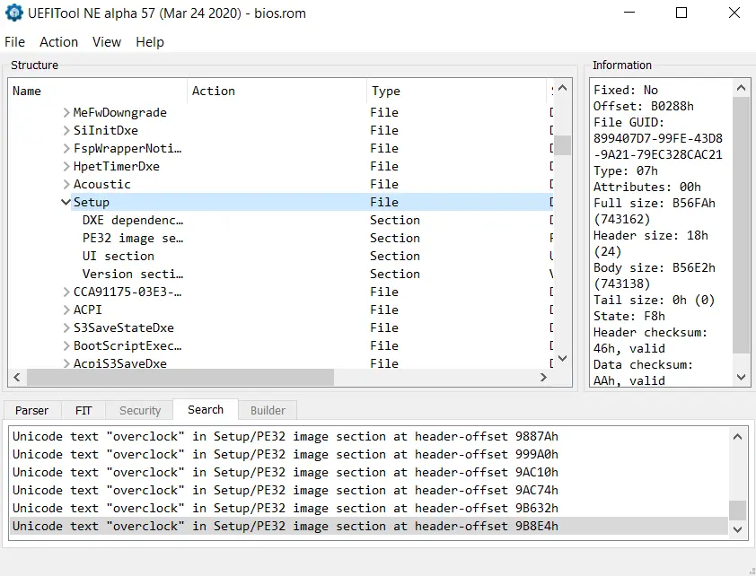Viewport: 756px width, 576px height.
Task: Collapse the Setup tree node
Action: (x=66, y=202)
